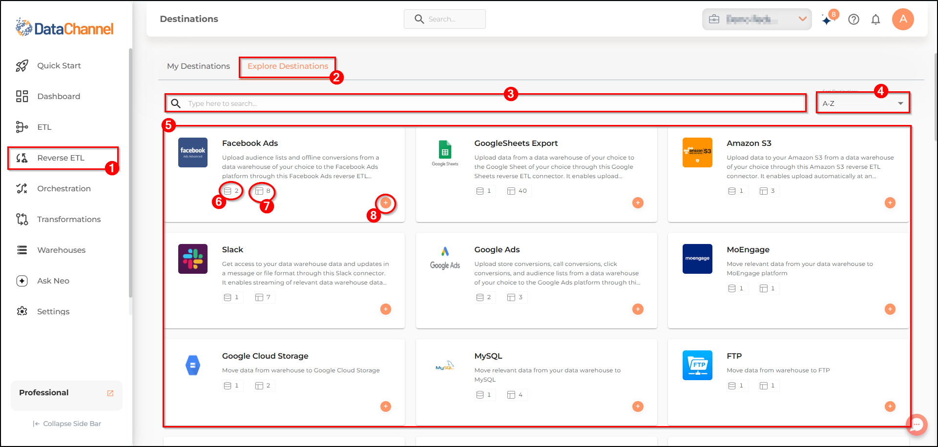Add Google Ads destination plus button
The height and width of the screenshot is (447, 938).
[x=638, y=309]
